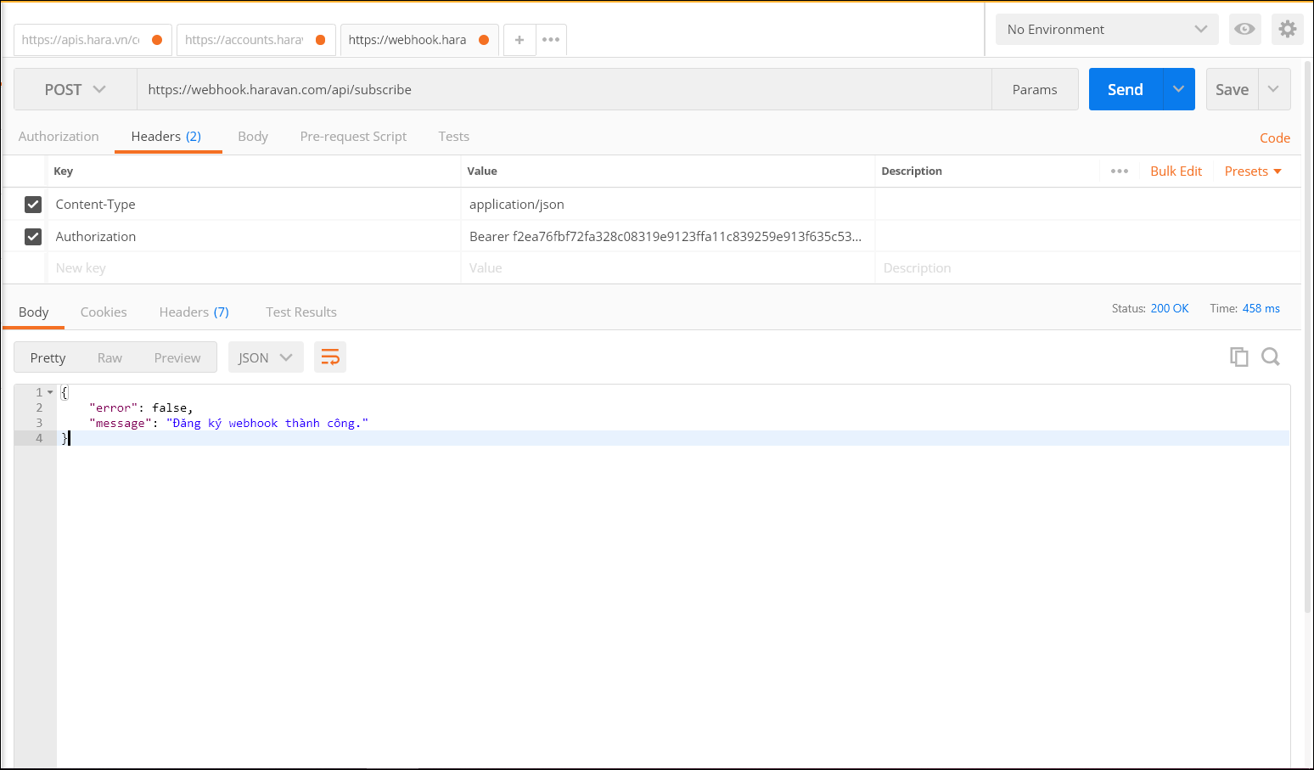
Task: Switch to the request Body tab
Action: click(x=253, y=137)
